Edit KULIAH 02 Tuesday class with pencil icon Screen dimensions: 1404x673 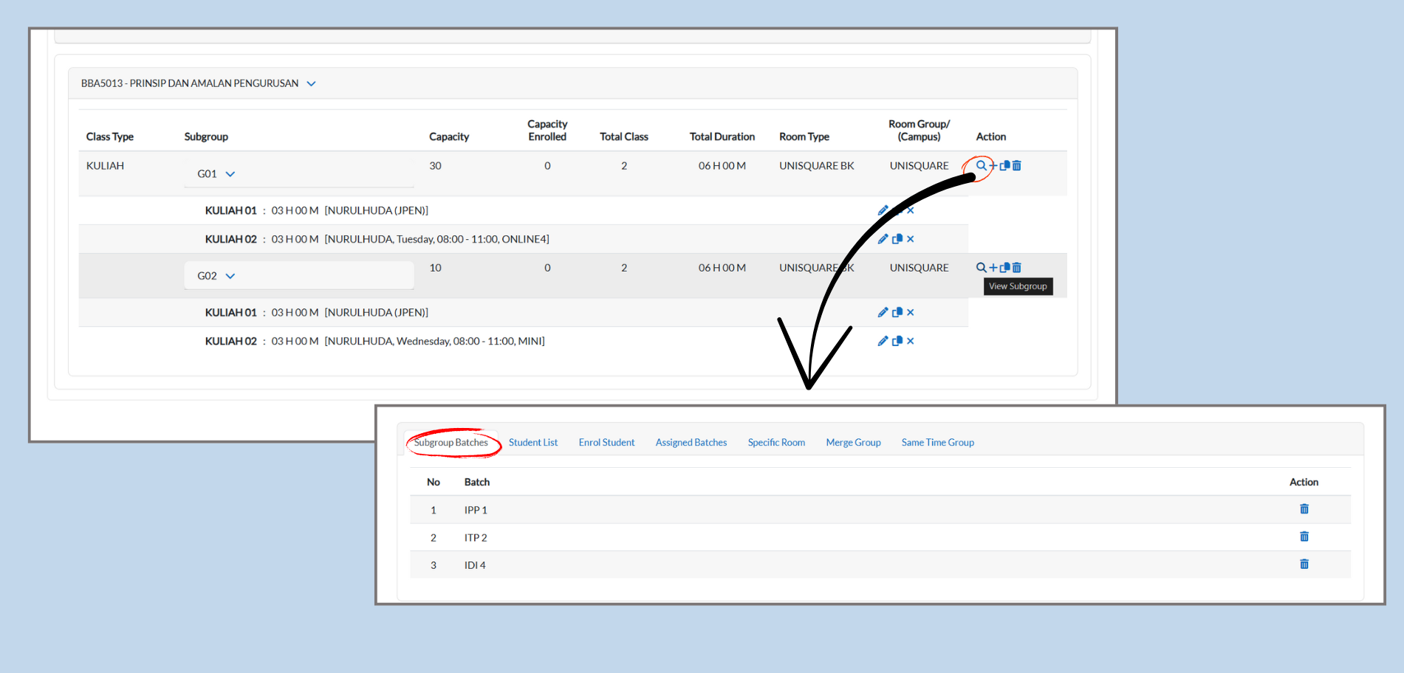point(883,238)
